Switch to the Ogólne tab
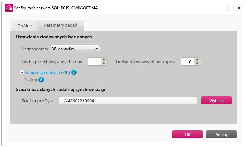Screen dimensions: 247x147 pos(24,26)
